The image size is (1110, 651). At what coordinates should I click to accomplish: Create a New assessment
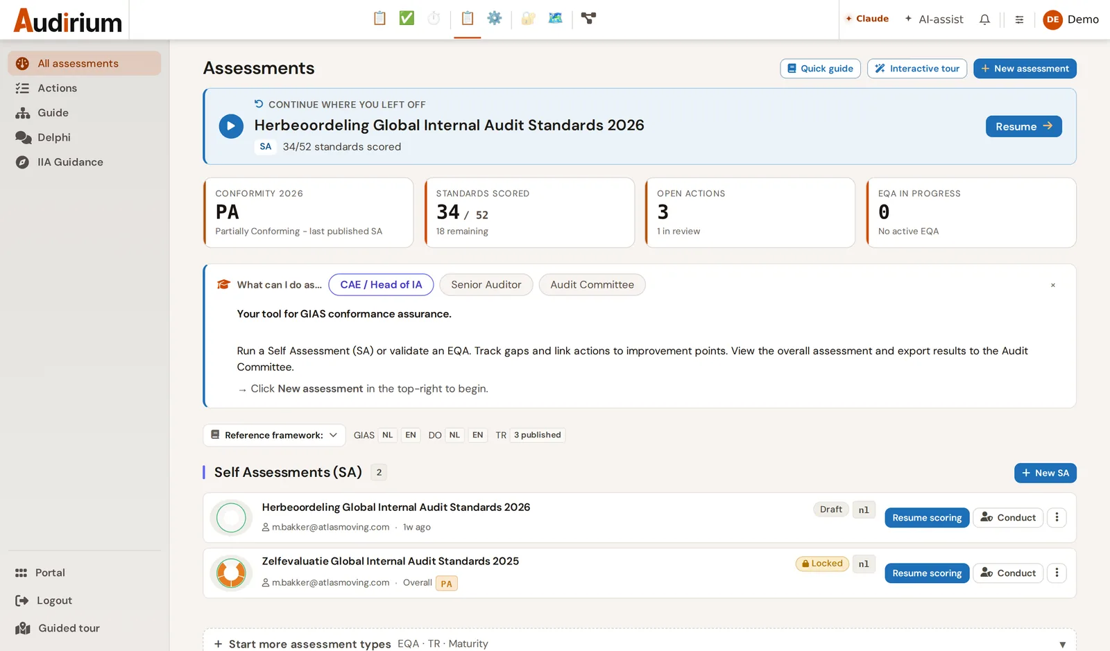[x=1025, y=69]
